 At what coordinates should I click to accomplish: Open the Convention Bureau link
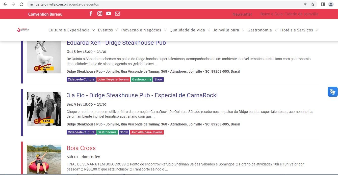[45, 14]
